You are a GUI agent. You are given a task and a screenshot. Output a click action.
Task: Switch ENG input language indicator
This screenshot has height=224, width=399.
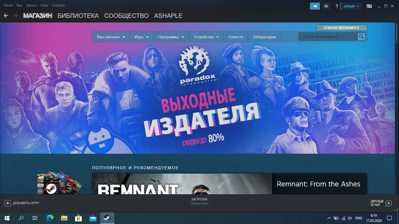click(359, 218)
